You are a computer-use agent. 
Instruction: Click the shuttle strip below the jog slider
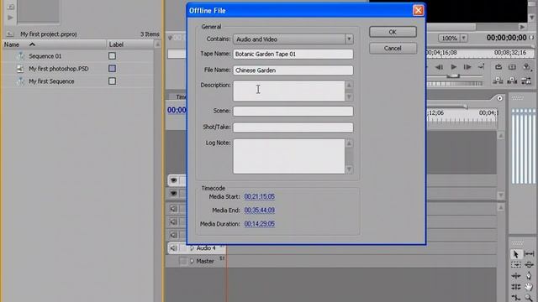(x=455, y=84)
